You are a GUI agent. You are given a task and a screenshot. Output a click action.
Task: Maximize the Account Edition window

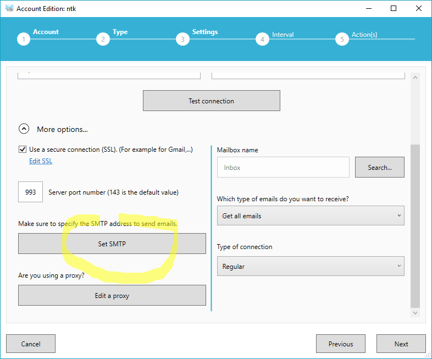pos(394,9)
